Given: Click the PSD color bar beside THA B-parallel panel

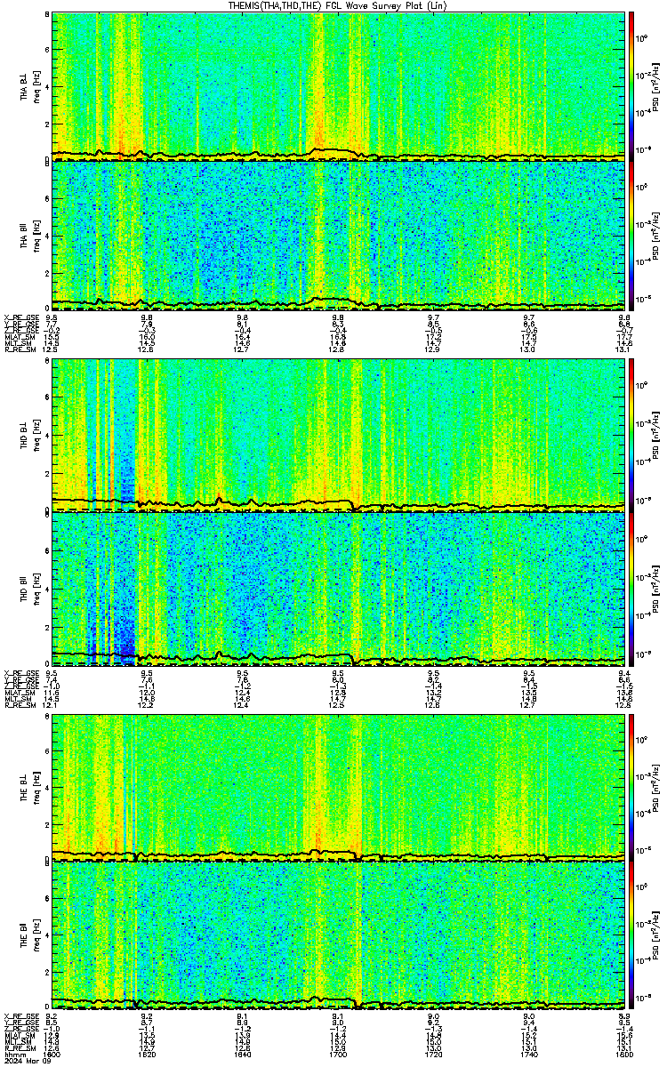Looking at the screenshot, I should click(631, 236).
